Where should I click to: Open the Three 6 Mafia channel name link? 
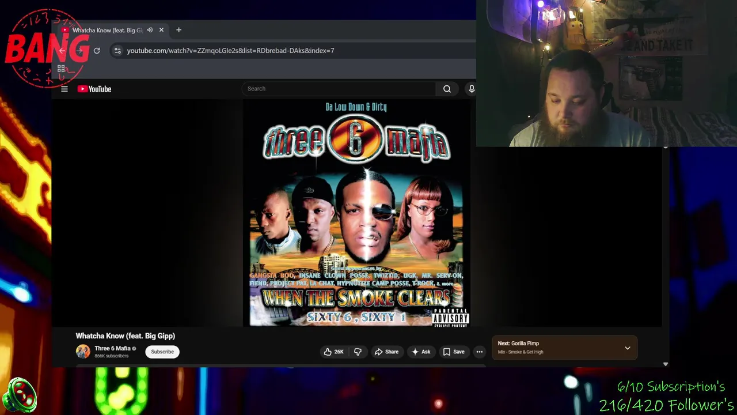(112, 349)
